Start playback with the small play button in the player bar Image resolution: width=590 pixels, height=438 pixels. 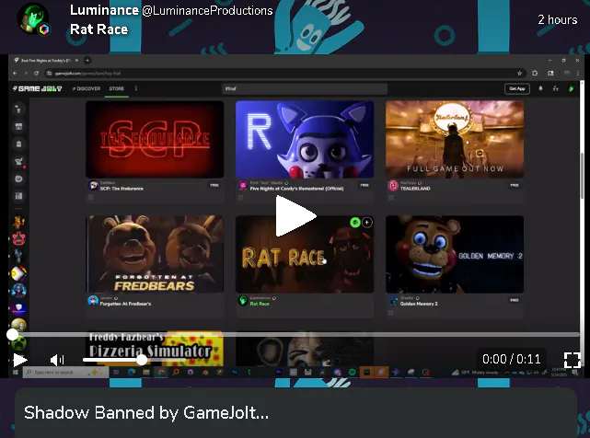click(20, 360)
